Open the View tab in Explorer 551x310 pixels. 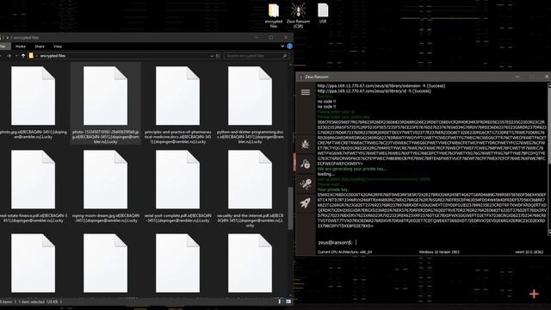click(58, 46)
